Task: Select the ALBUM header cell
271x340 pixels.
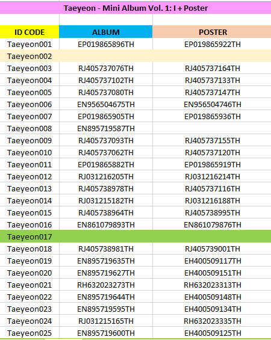Action: pos(106,32)
